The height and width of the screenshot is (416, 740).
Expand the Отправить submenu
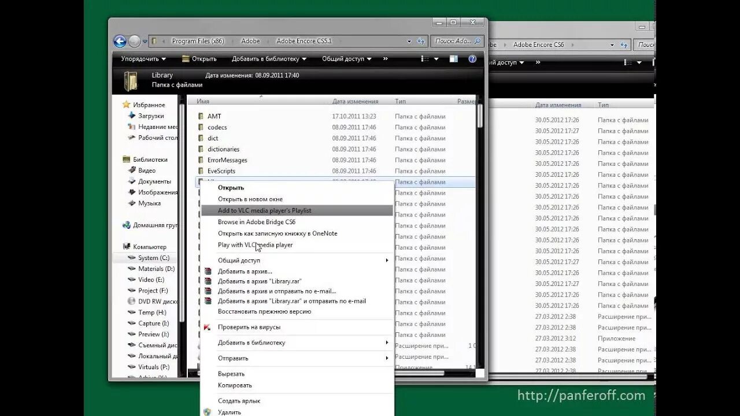pos(387,358)
